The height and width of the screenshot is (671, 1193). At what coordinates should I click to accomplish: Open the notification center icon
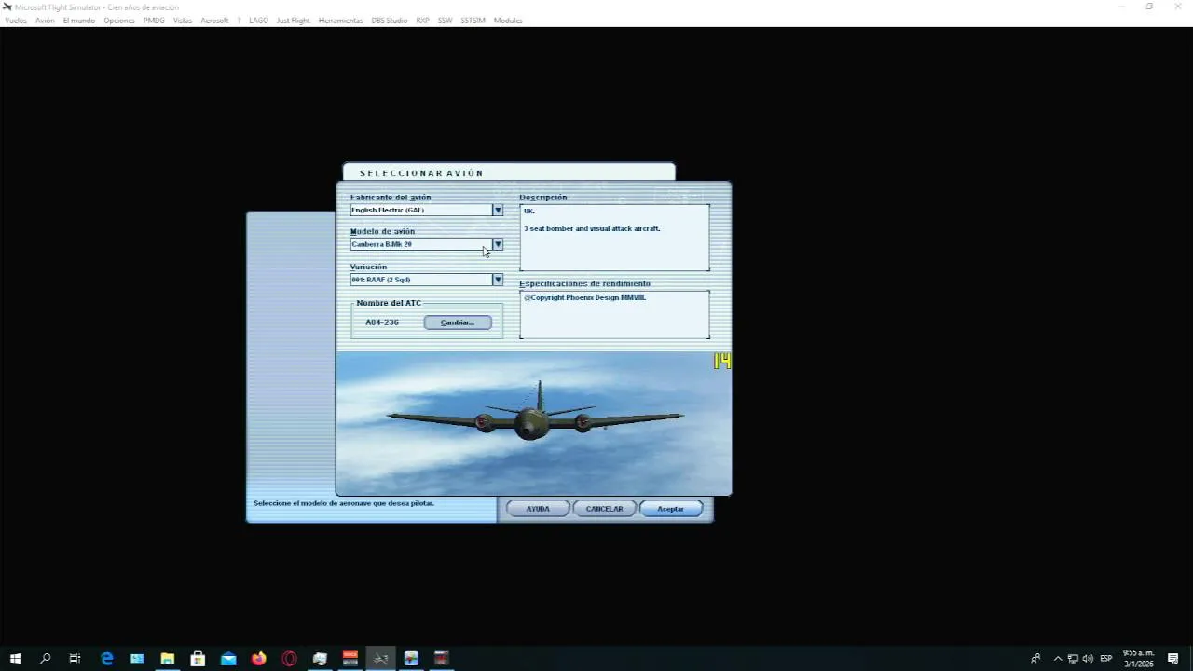(1173, 659)
